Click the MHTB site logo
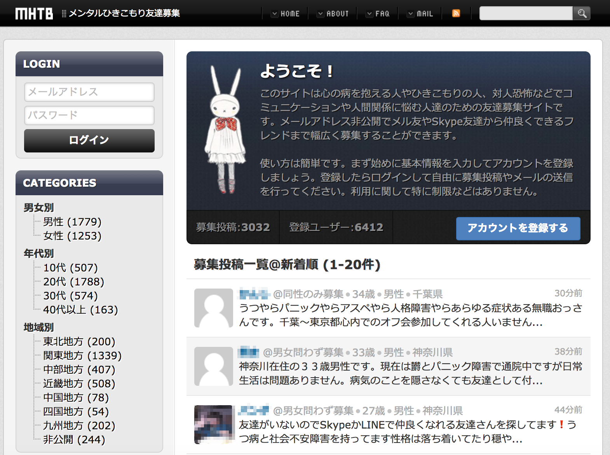 [34, 14]
